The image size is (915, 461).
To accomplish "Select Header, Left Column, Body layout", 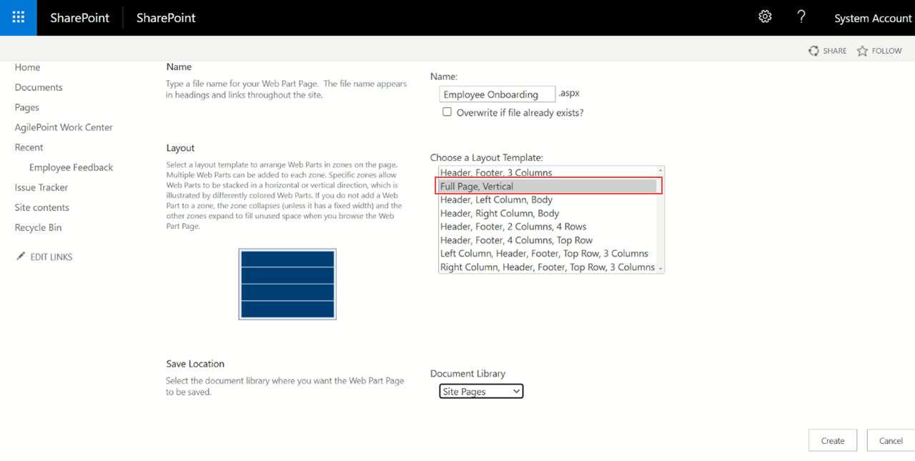I will [548, 199].
